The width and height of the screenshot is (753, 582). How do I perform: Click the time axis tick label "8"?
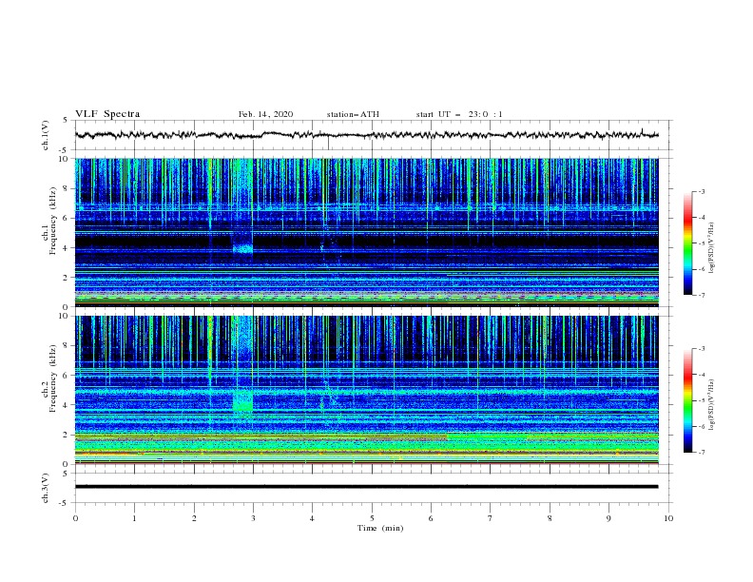(550, 518)
